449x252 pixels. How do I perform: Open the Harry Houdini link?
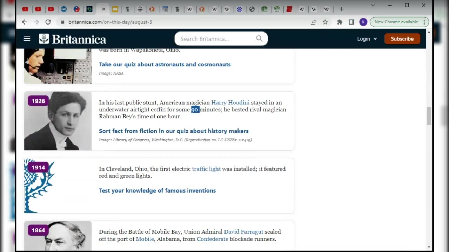coord(230,103)
